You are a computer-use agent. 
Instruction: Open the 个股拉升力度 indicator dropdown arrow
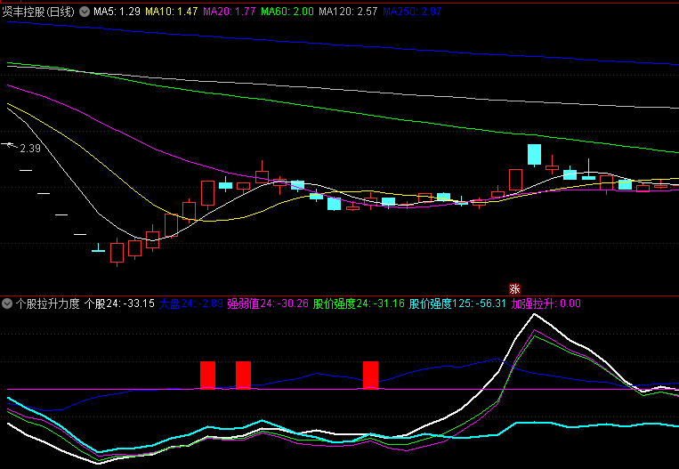[7, 303]
